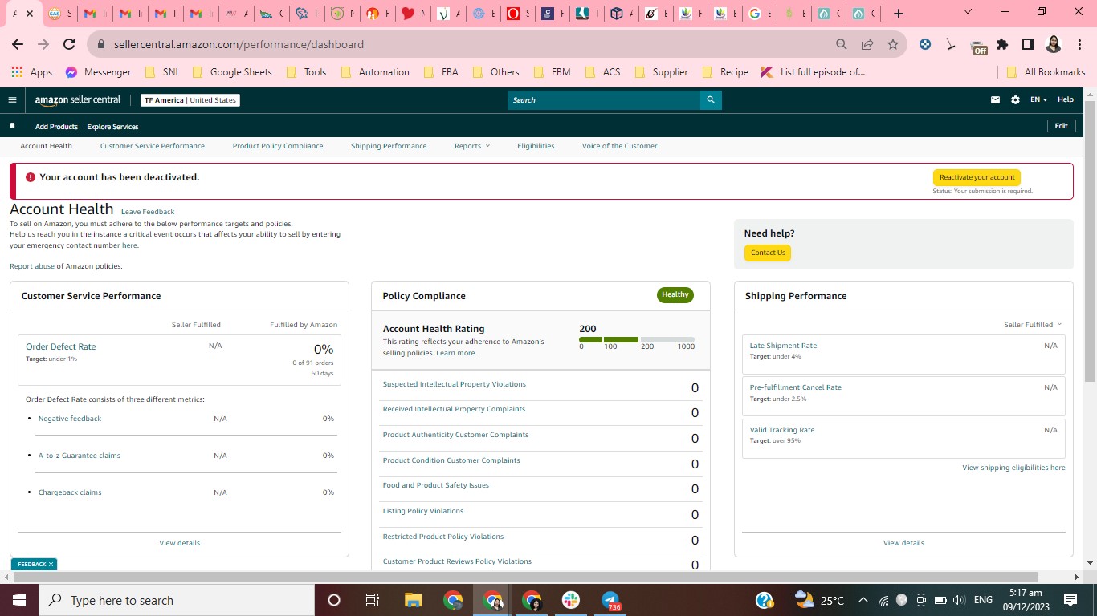Open the Leave Feedback link
The width and height of the screenshot is (1097, 616).
[x=148, y=212]
